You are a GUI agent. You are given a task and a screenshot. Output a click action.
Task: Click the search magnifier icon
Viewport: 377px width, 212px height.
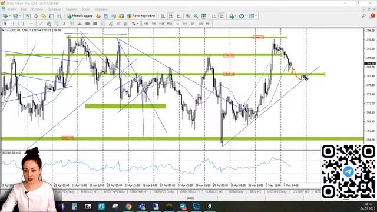364,16
